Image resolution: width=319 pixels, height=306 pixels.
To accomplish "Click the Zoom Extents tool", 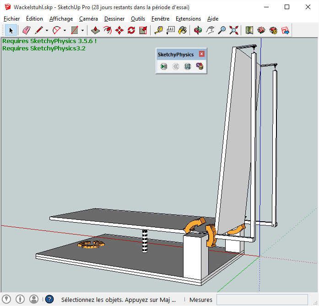I will tap(234, 30).
